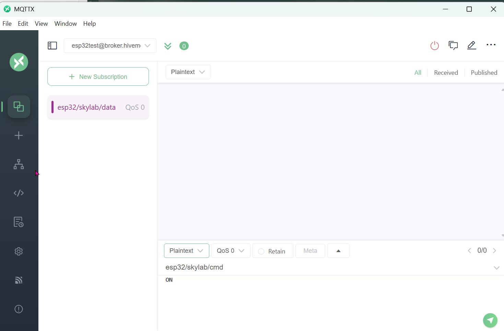Open the more options ellipsis menu

[x=491, y=45]
